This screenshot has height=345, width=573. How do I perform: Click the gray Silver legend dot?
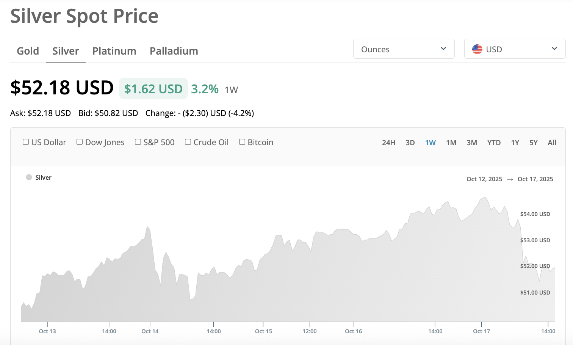point(29,177)
